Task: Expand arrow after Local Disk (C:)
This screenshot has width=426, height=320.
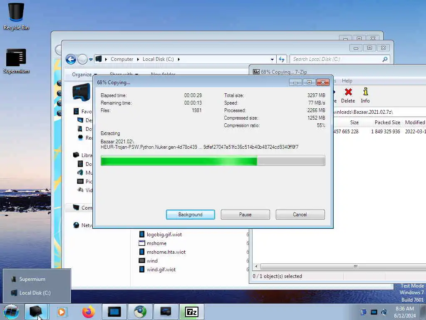Action: [x=179, y=59]
